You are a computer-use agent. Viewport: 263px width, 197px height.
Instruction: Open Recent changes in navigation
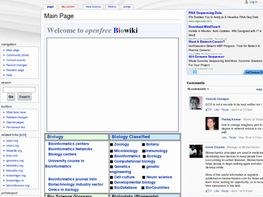(x=17, y=65)
